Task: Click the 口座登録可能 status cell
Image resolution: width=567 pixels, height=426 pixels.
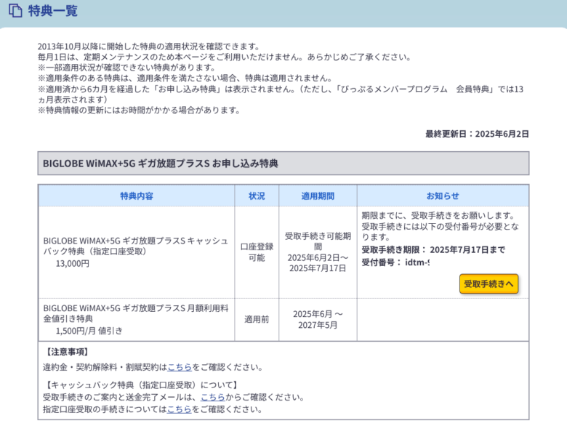Action: (x=257, y=252)
